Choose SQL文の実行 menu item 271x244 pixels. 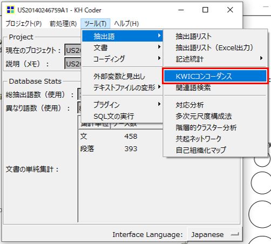(123, 116)
